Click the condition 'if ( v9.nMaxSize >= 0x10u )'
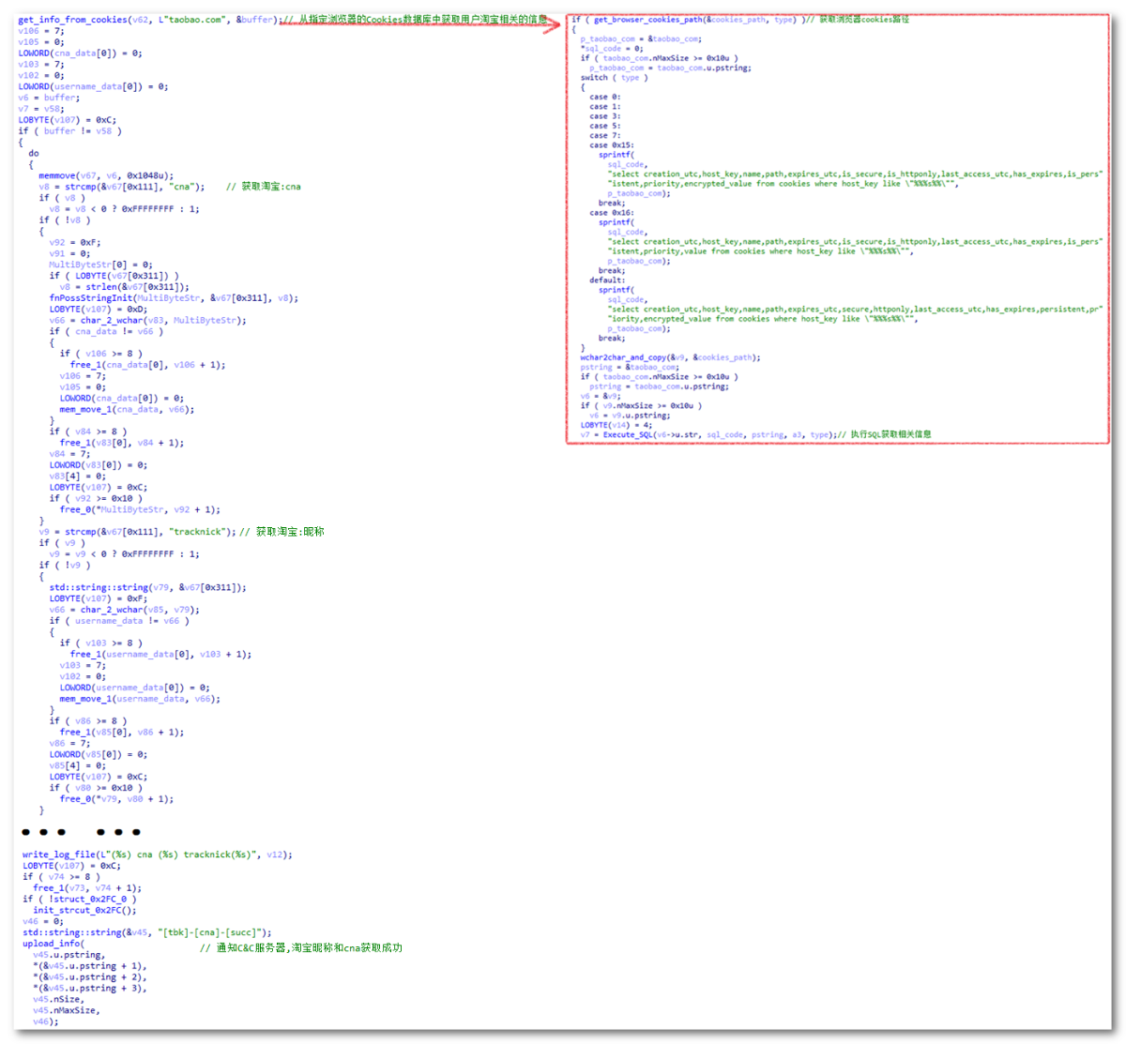The height and width of the screenshot is (1044, 1126). click(x=641, y=405)
